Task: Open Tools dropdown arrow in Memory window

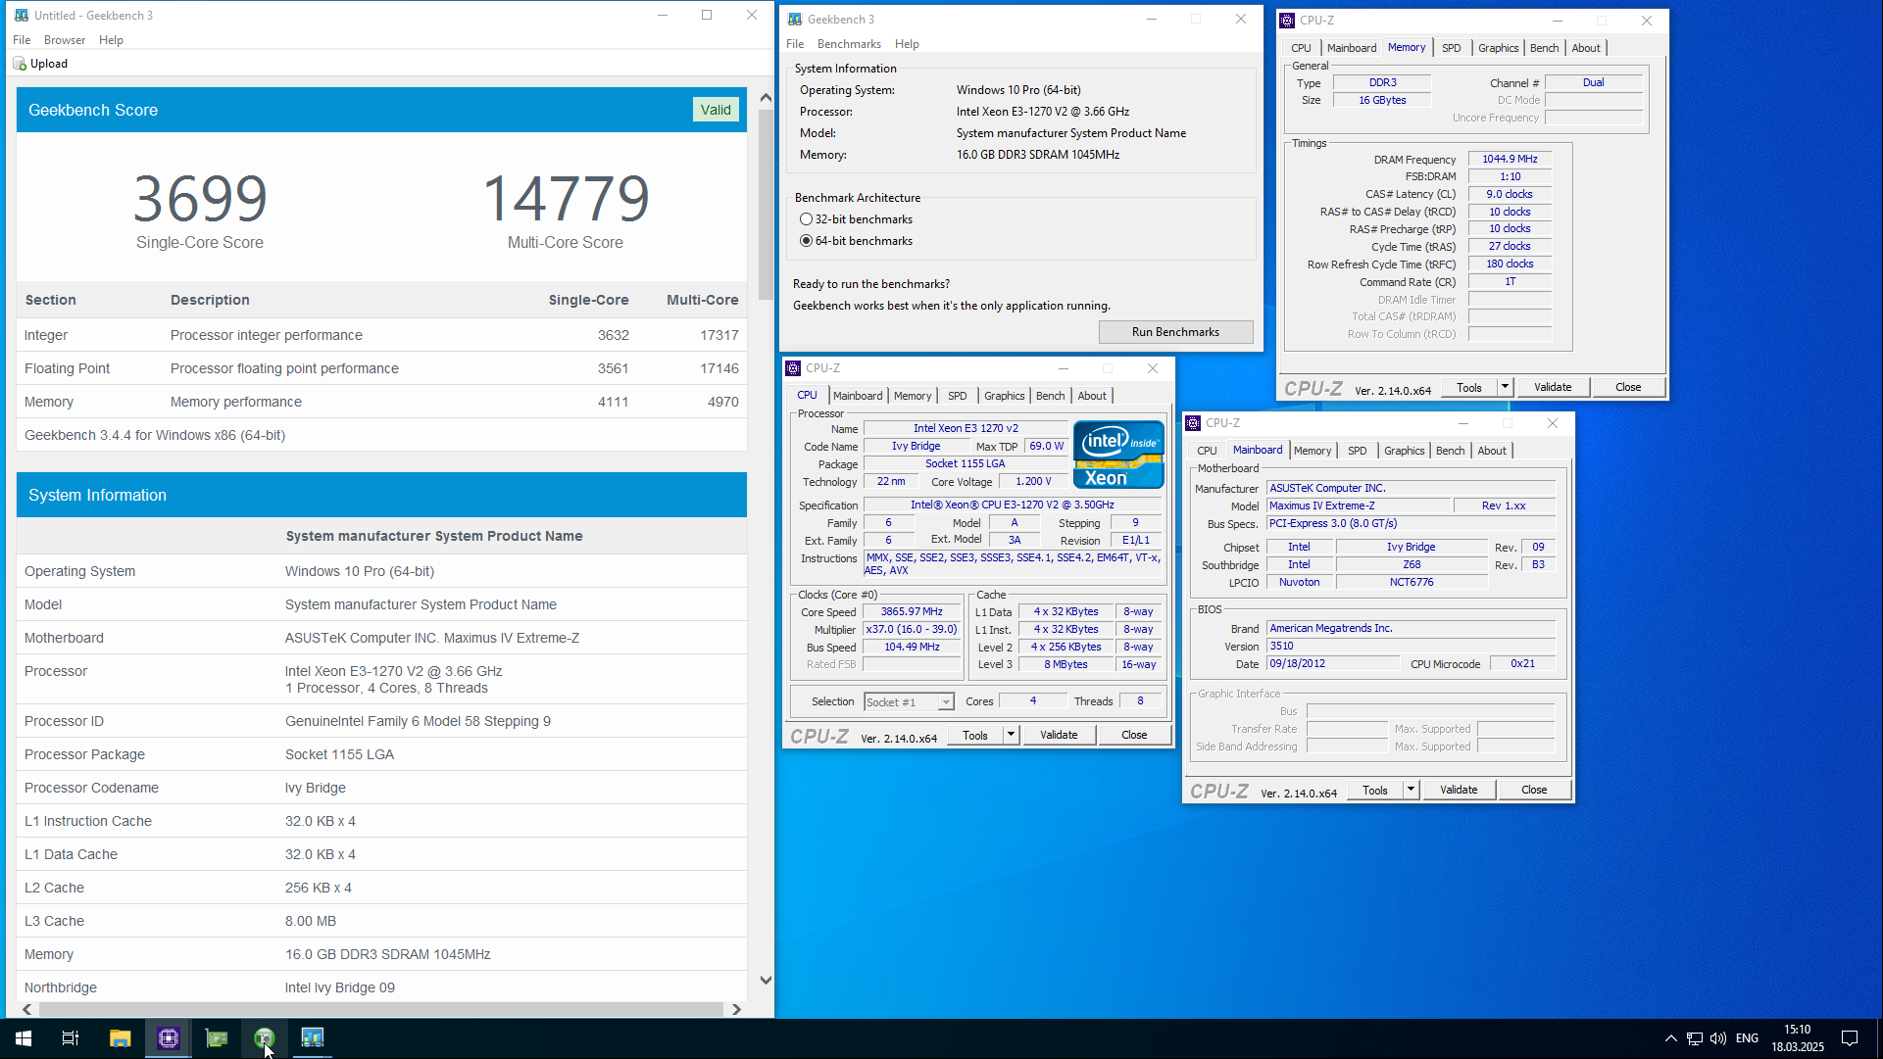Action: [x=1505, y=387]
